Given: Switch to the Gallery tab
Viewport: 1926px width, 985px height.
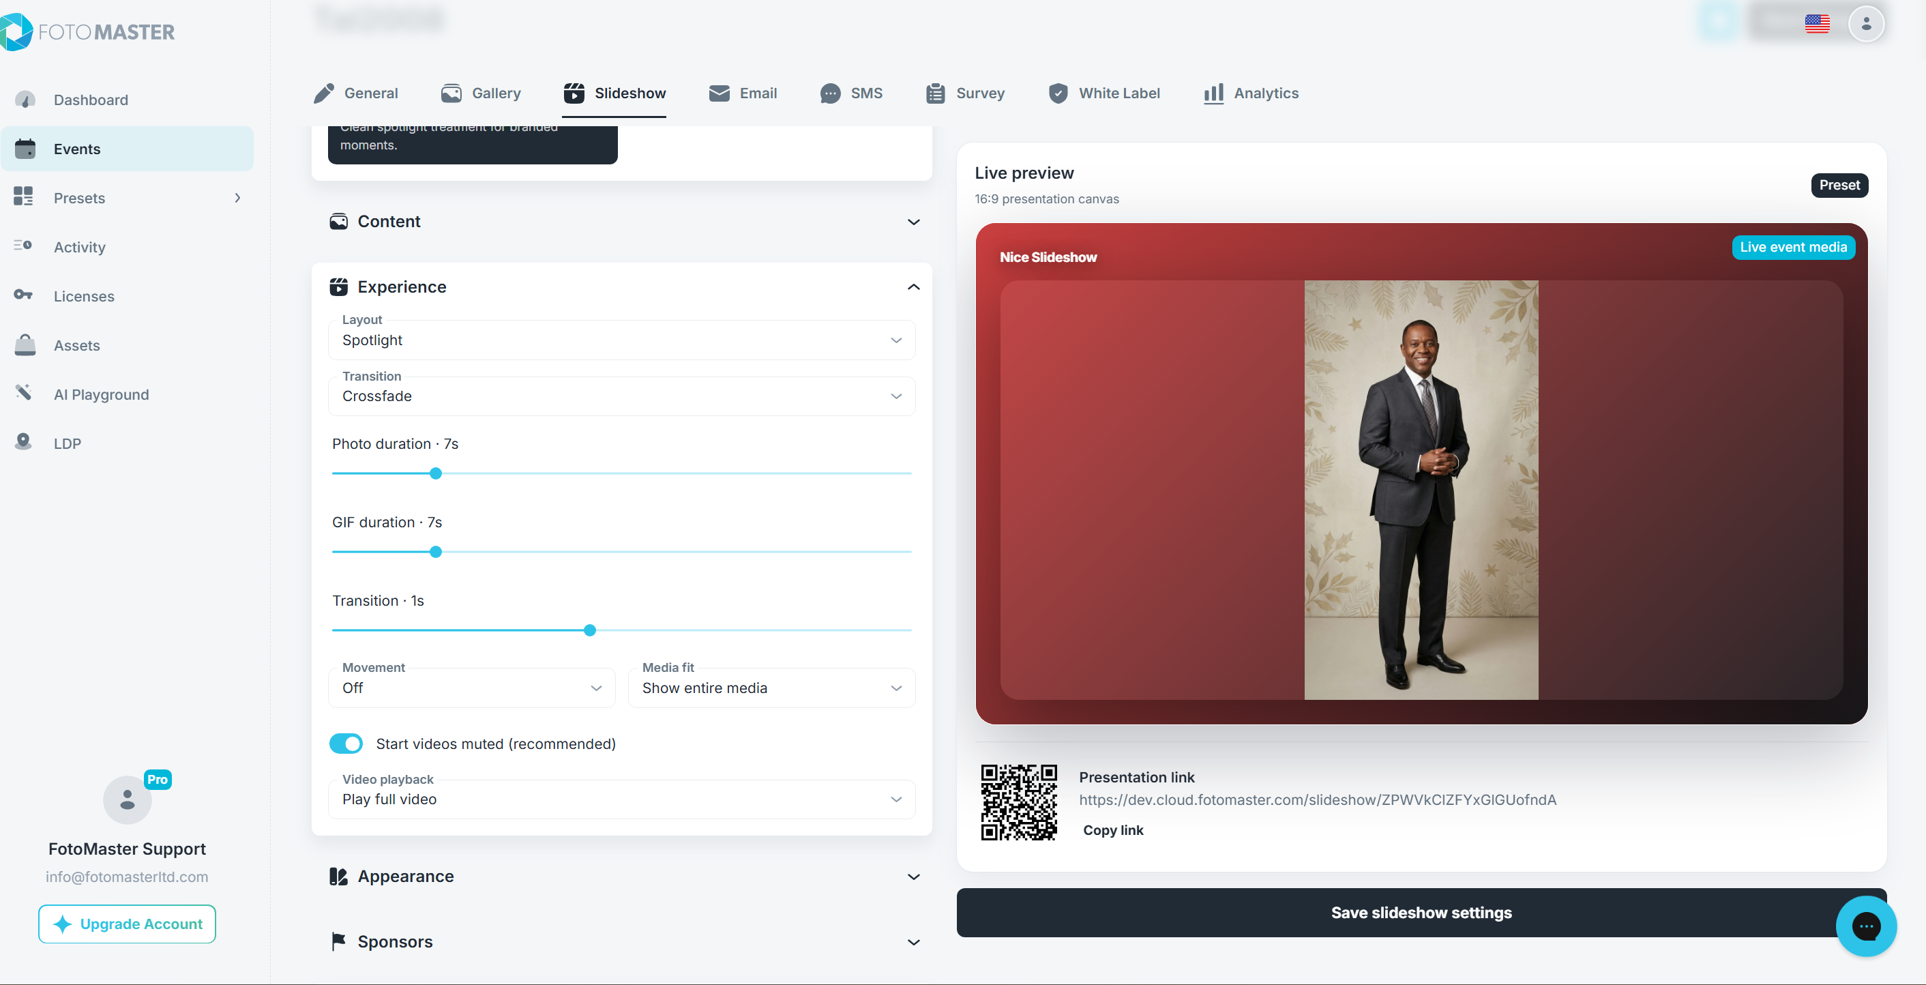Looking at the screenshot, I should click(x=481, y=93).
